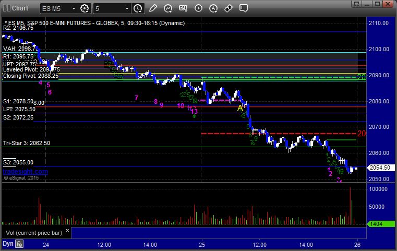This screenshot has width=397, height=251.
Task: Open the alerts 'A' icon menu
Action: click(213, 8)
